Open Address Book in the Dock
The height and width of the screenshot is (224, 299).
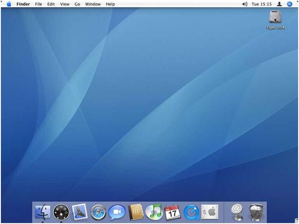click(136, 212)
